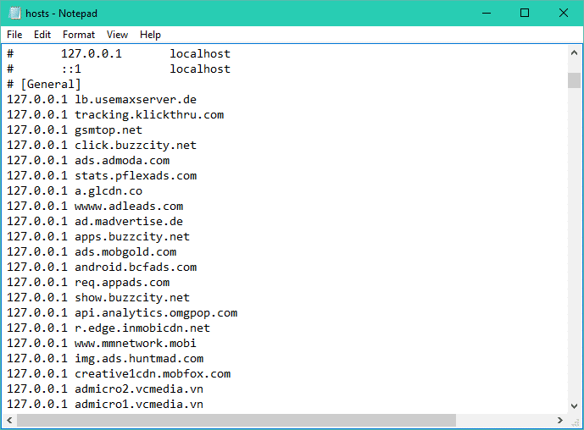Screen dimensions: 584x430
Task: Click the 'ad.madvertise.de' entry
Action: point(129,221)
